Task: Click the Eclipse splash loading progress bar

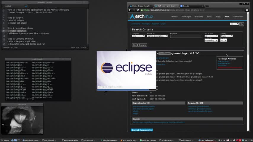Action: pos(126,90)
